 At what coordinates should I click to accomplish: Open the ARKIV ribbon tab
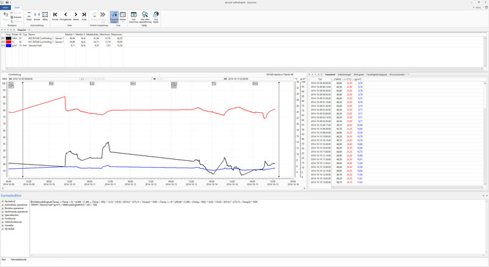(x=6, y=7)
